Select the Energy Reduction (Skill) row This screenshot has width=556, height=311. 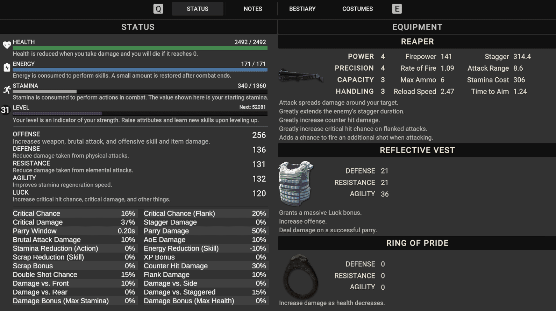tap(205, 248)
